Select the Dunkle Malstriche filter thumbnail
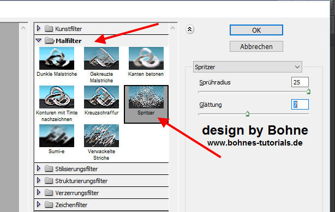335x212 pixels. pyautogui.click(x=57, y=58)
